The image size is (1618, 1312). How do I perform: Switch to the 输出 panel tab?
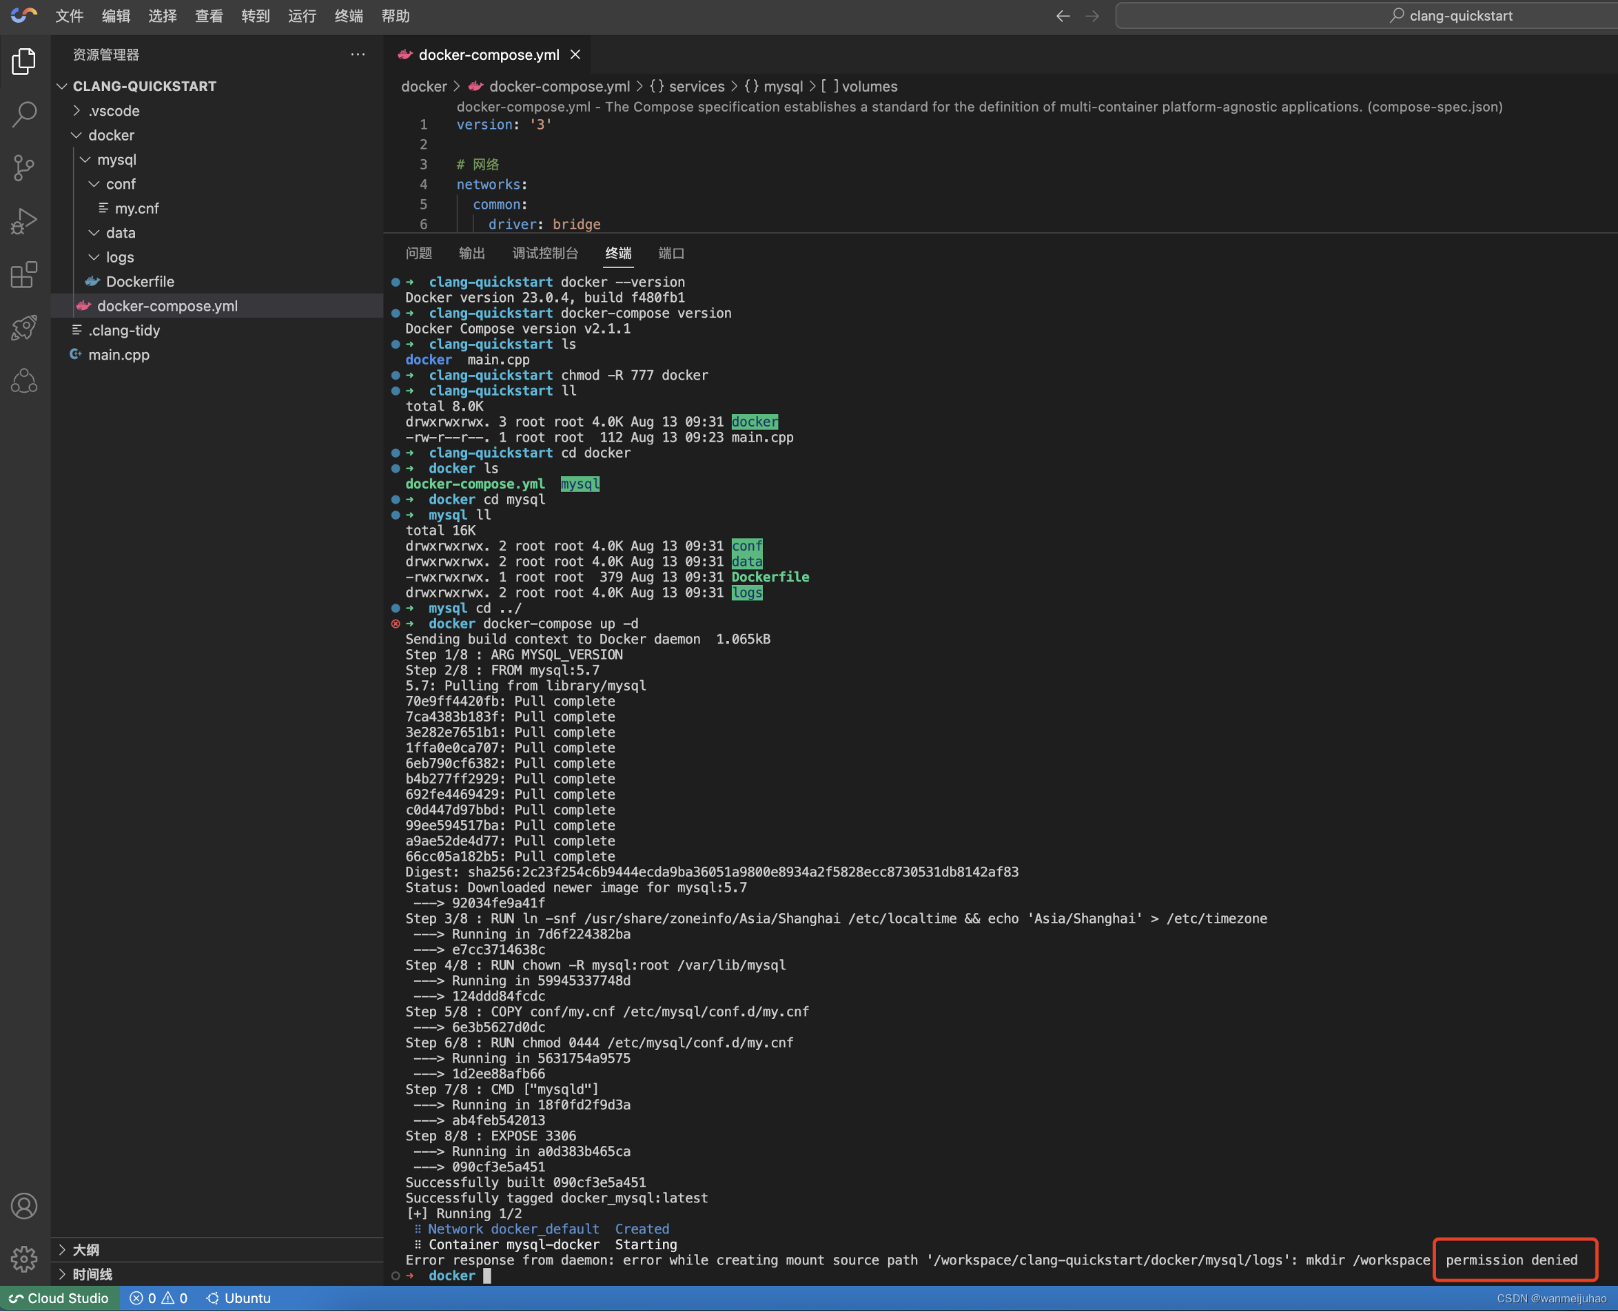click(472, 253)
